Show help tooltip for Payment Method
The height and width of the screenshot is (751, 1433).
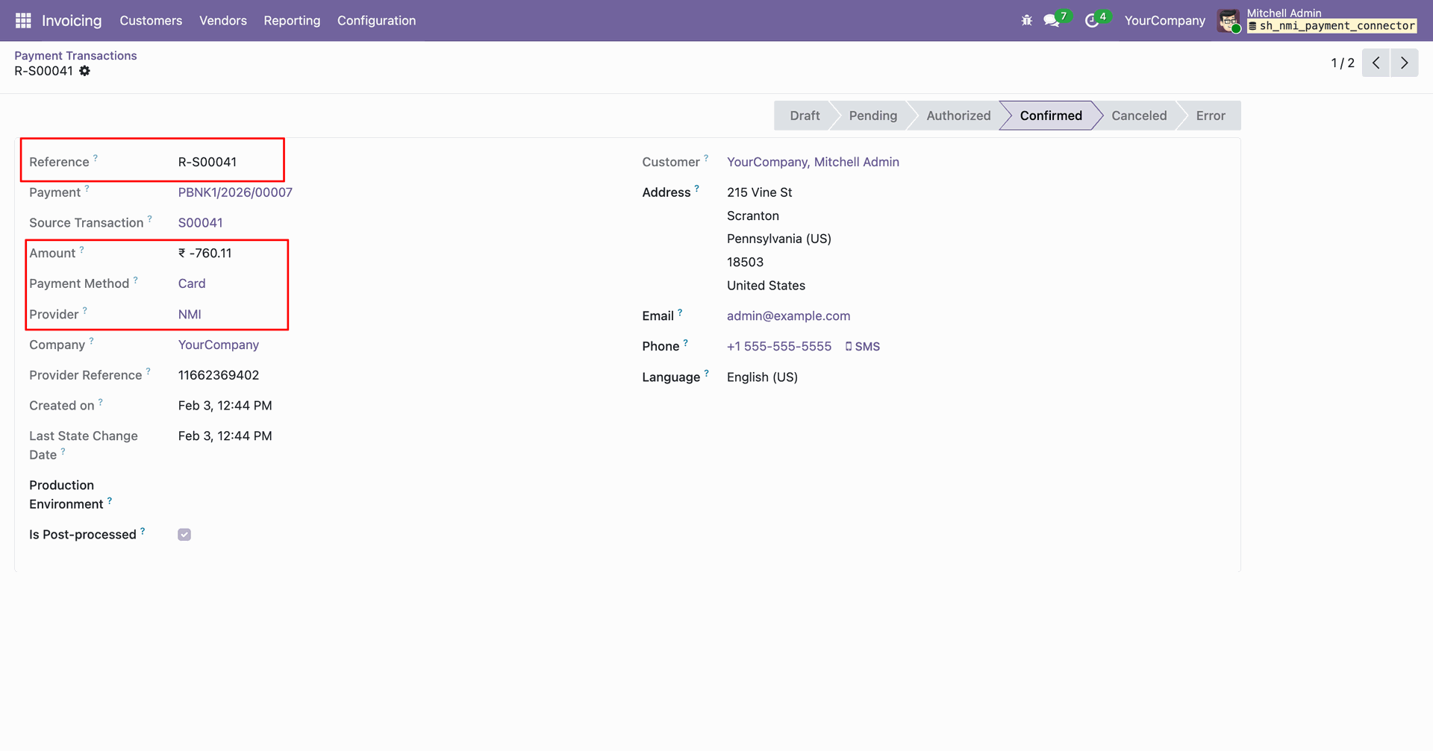135,280
